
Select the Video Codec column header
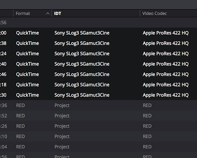169,13
